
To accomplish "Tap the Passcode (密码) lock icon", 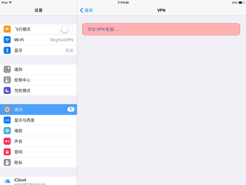I will [7, 152].
